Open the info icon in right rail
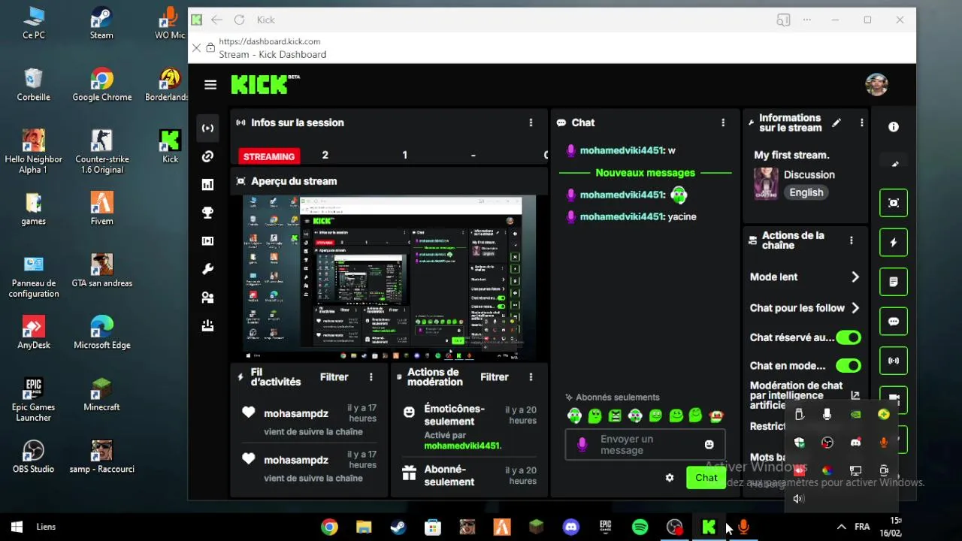Screen dimensions: 962x541 tap(894, 127)
